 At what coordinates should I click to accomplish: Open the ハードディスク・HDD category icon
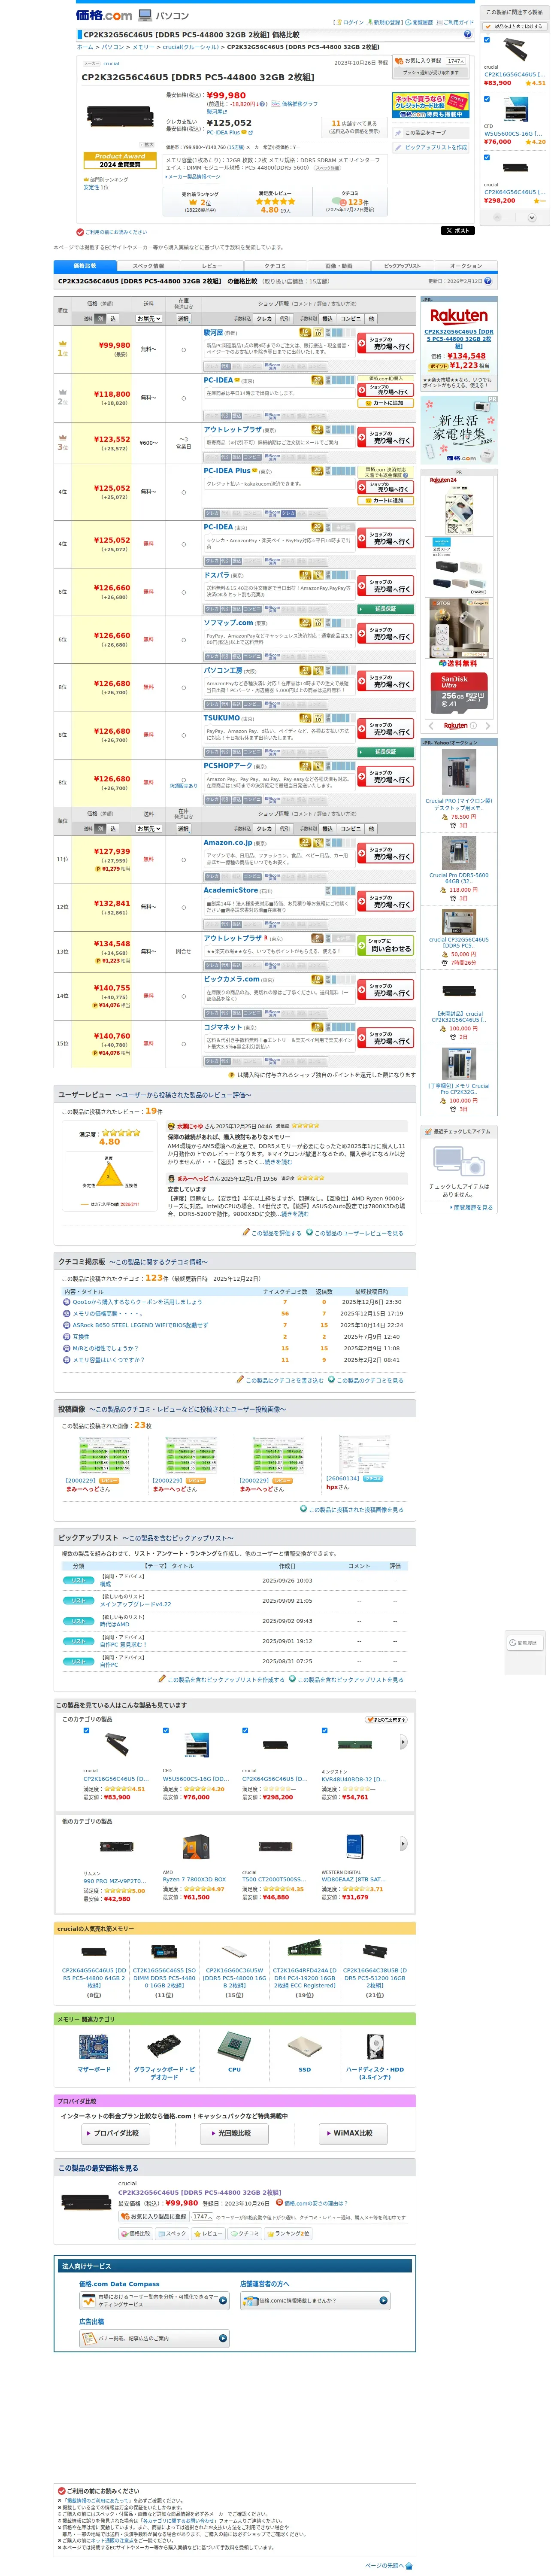pos(374,2047)
